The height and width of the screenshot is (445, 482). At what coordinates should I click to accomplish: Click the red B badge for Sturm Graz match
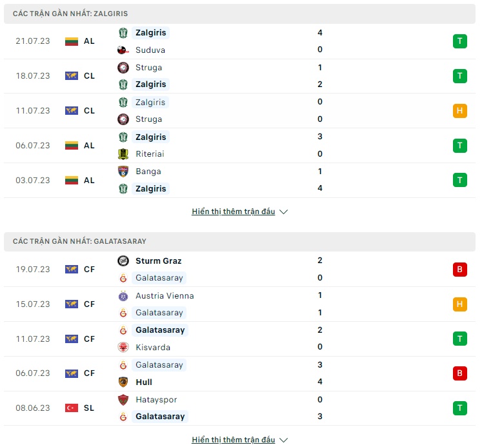459,270
